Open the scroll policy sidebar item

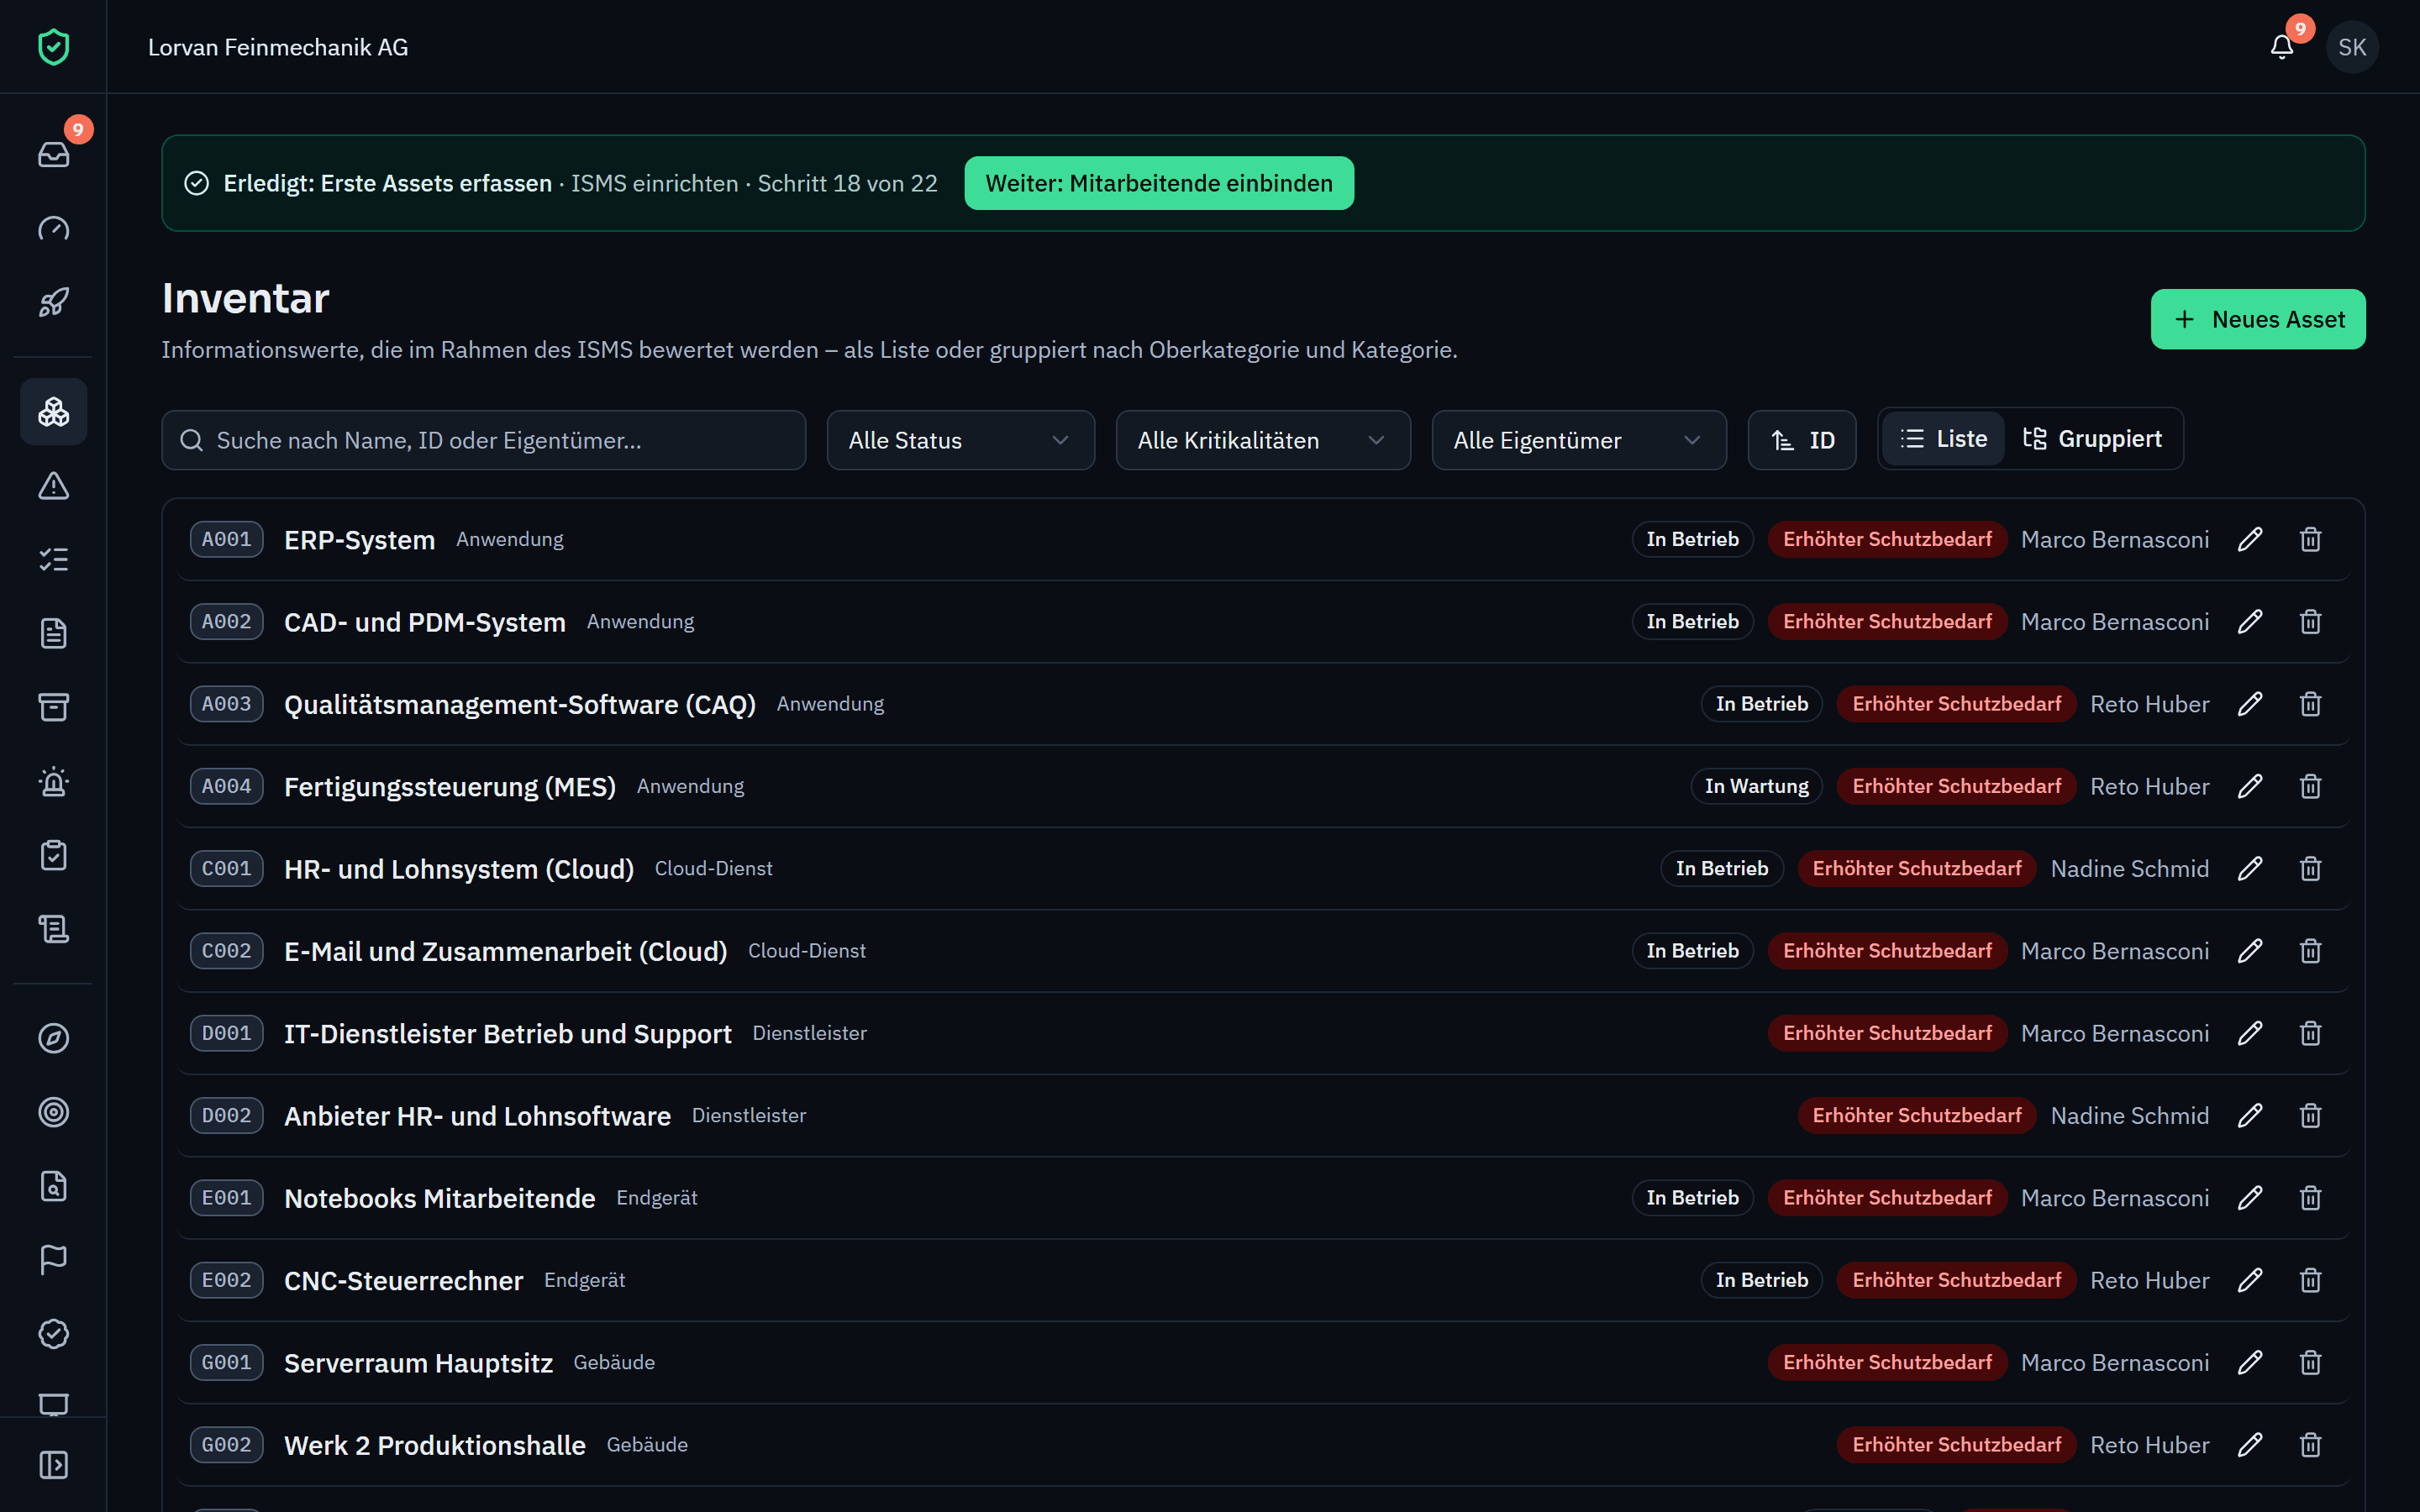(53, 930)
